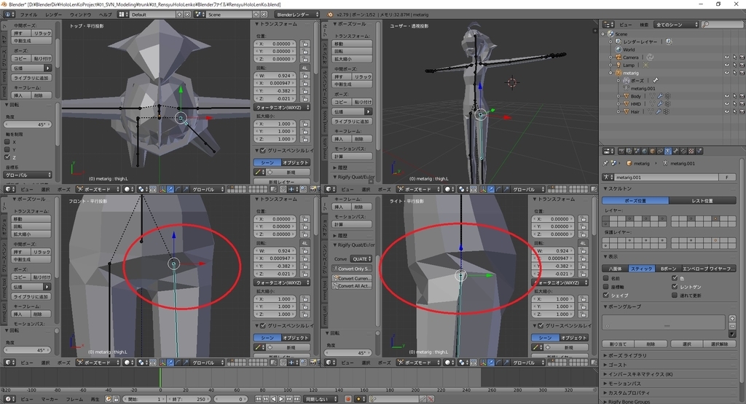The image size is (746, 404).
Task: Click the Lamp object icon in outliner
Action: [619, 65]
